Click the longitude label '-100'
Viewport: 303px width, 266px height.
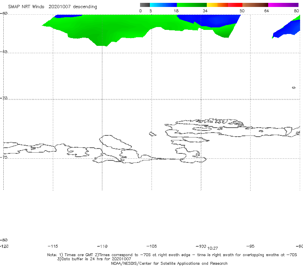pos(201,246)
